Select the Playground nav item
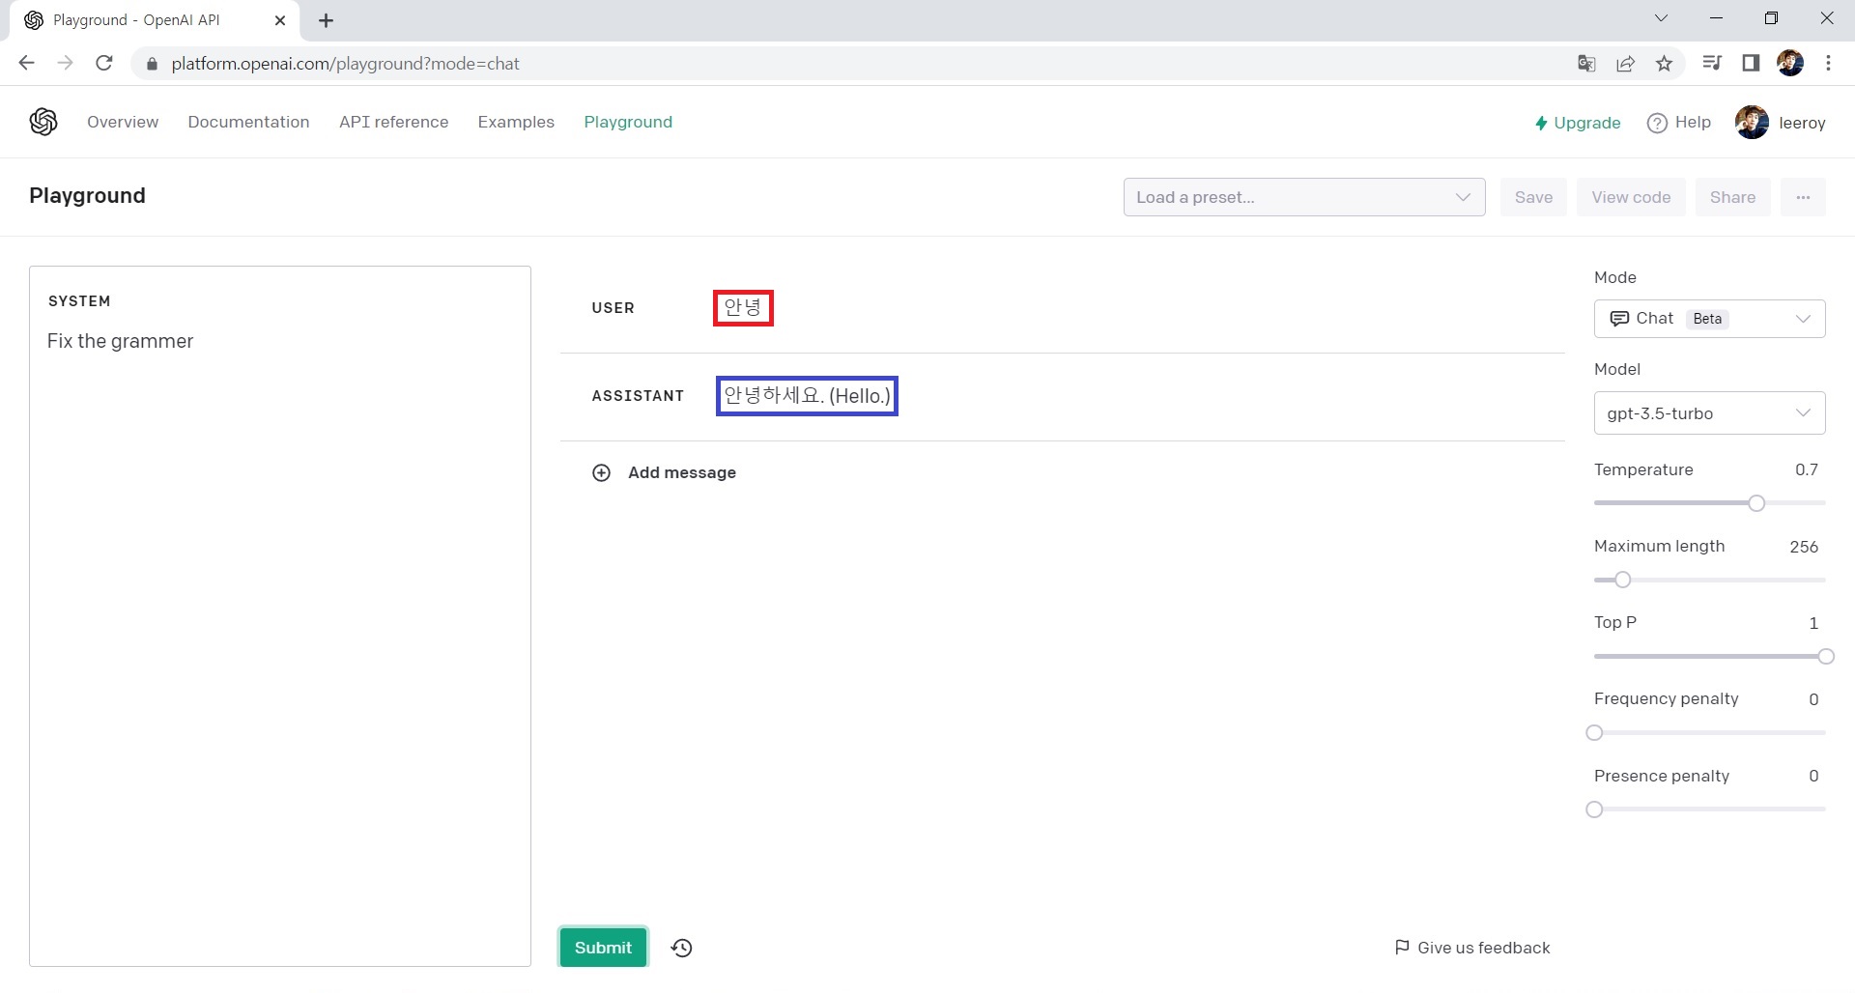 click(x=628, y=122)
